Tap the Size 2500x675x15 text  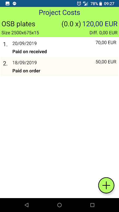coord(20,33)
